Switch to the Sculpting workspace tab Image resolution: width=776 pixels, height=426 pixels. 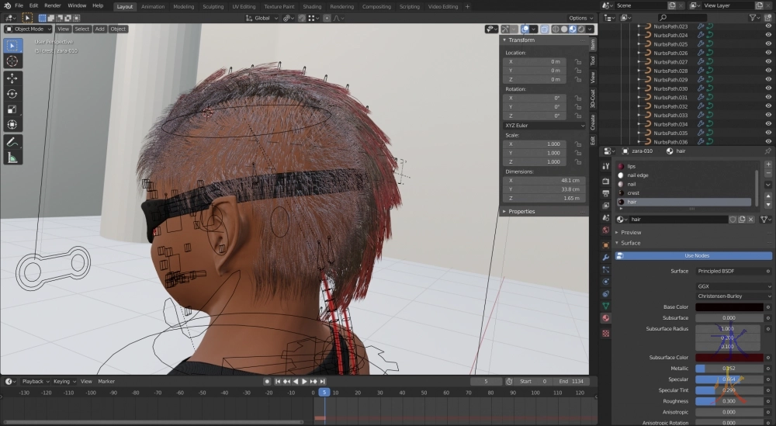[x=213, y=6]
